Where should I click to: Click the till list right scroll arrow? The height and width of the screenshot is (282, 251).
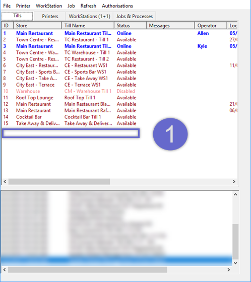point(234,182)
